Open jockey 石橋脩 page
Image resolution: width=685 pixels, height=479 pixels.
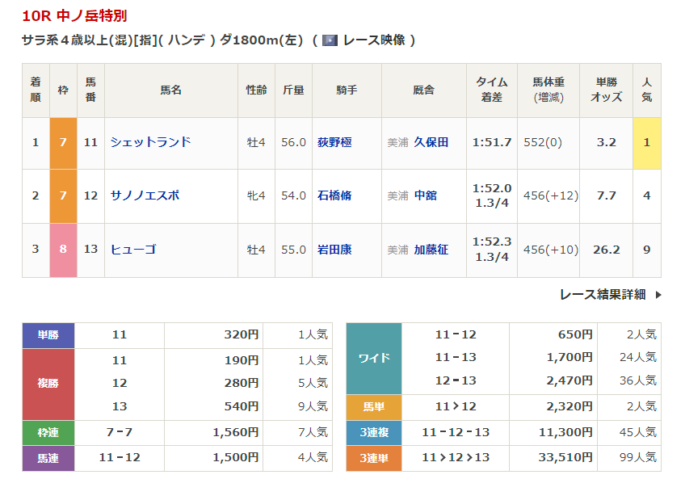[334, 195]
